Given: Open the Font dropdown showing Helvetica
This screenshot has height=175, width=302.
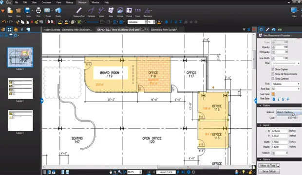Looking at the screenshot, I should coord(286,84).
